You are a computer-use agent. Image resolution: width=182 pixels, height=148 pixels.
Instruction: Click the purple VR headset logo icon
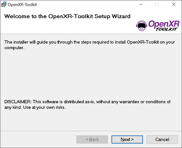coord(142,26)
